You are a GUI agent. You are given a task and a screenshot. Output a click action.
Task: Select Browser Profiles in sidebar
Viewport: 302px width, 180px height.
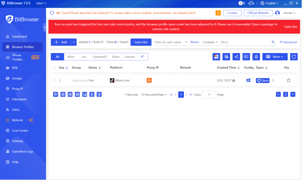pyautogui.click(x=22, y=47)
